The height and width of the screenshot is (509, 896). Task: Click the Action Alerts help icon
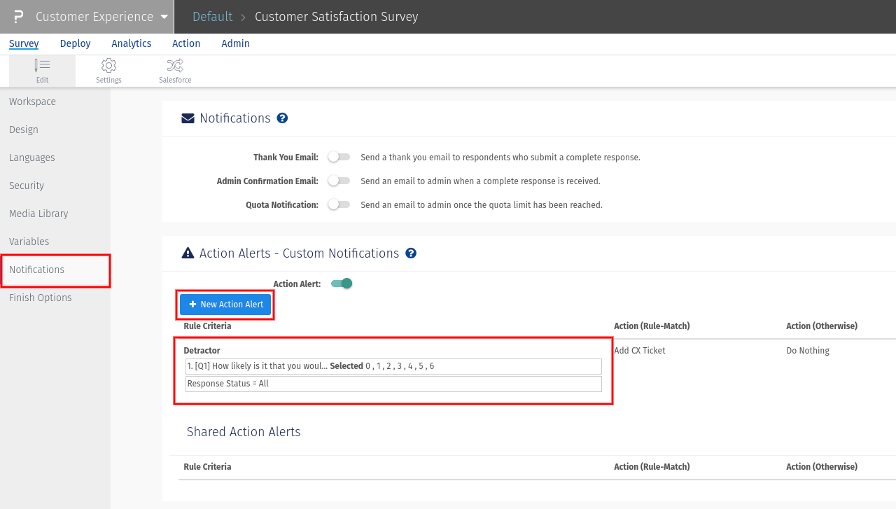[411, 253]
